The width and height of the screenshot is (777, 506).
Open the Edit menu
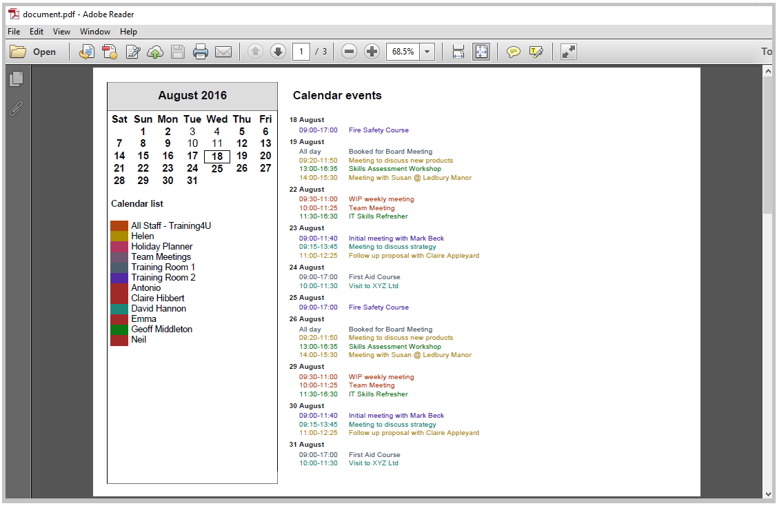coord(36,32)
